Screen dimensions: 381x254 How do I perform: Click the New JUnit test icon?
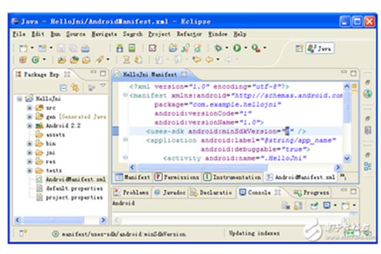tap(185, 48)
